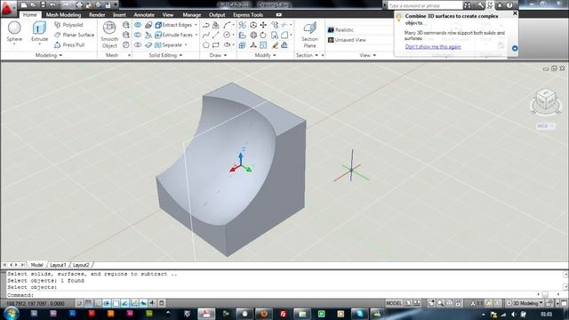Click the solid Union icon in Solid Editing
Viewport: 569px width, 320px height.
pyautogui.click(x=138, y=25)
